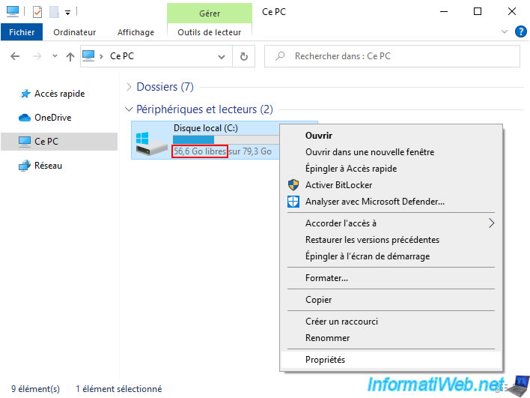Go up one level with the up arrow
This screenshot has width=530, height=398.
[x=70, y=56]
